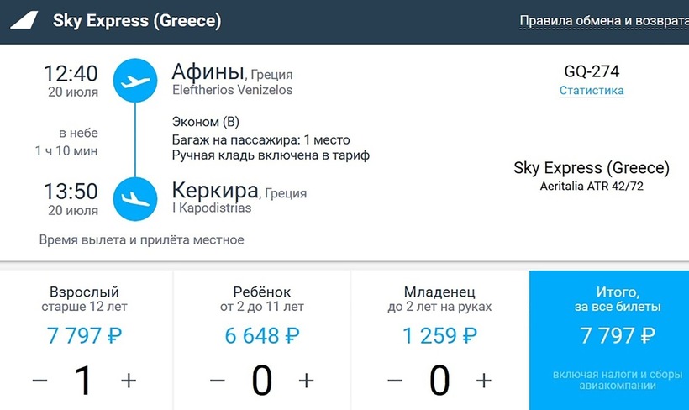
Task: Click the blue Итого total price panel
Action: coord(608,339)
